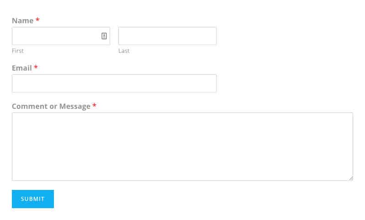The image size is (365, 220).
Task: Grab the textarea resize handle corner
Action: (351, 178)
